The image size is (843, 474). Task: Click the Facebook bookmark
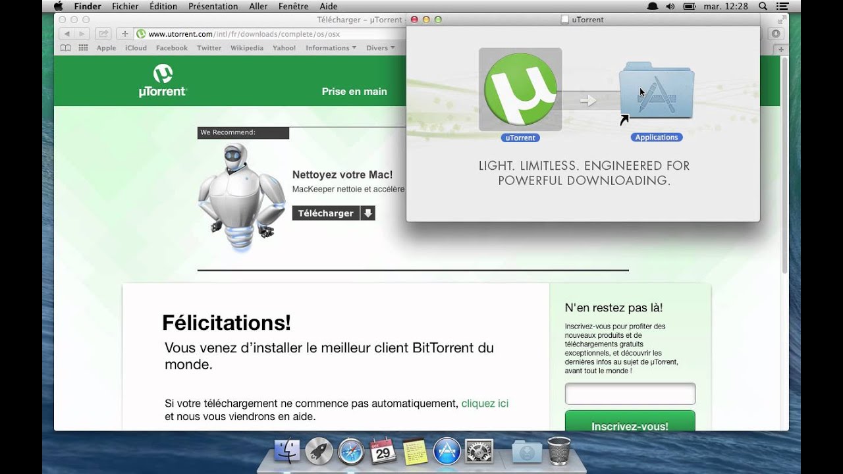(x=172, y=48)
